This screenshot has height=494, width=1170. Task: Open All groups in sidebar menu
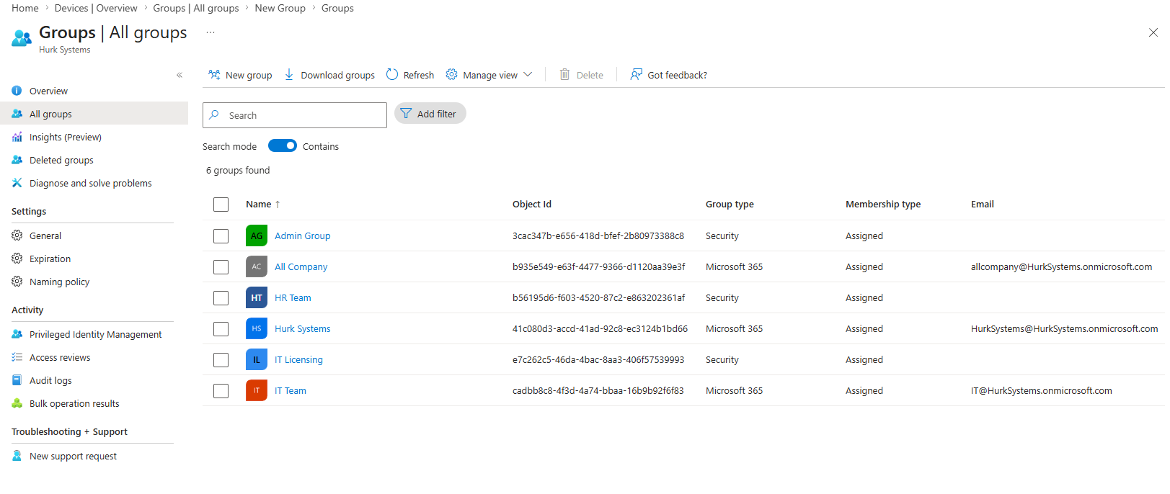(x=94, y=114)
